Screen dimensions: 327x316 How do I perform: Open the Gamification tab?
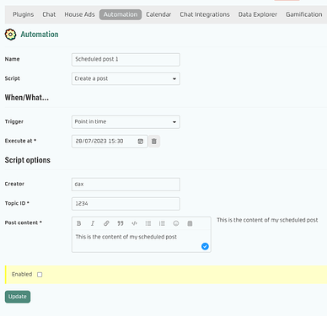304,14
